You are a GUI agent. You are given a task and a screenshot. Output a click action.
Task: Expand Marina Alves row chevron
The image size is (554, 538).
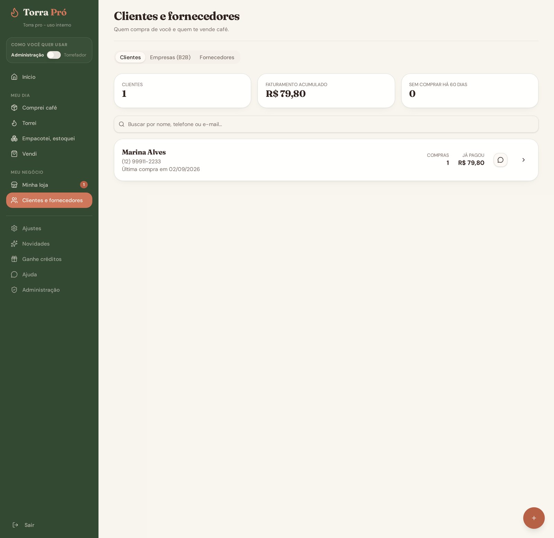[524, 160]
